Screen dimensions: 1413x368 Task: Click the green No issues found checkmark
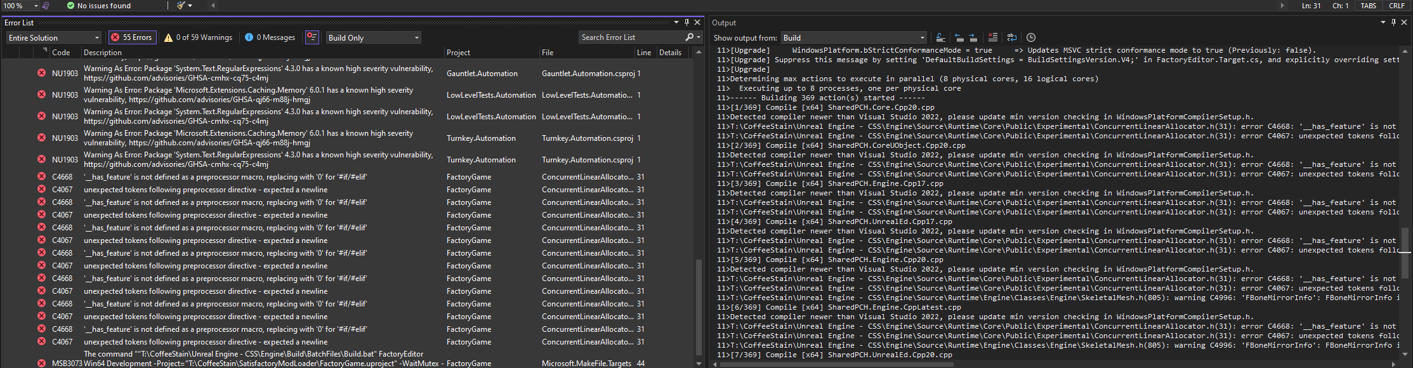(x=70, y=6)
